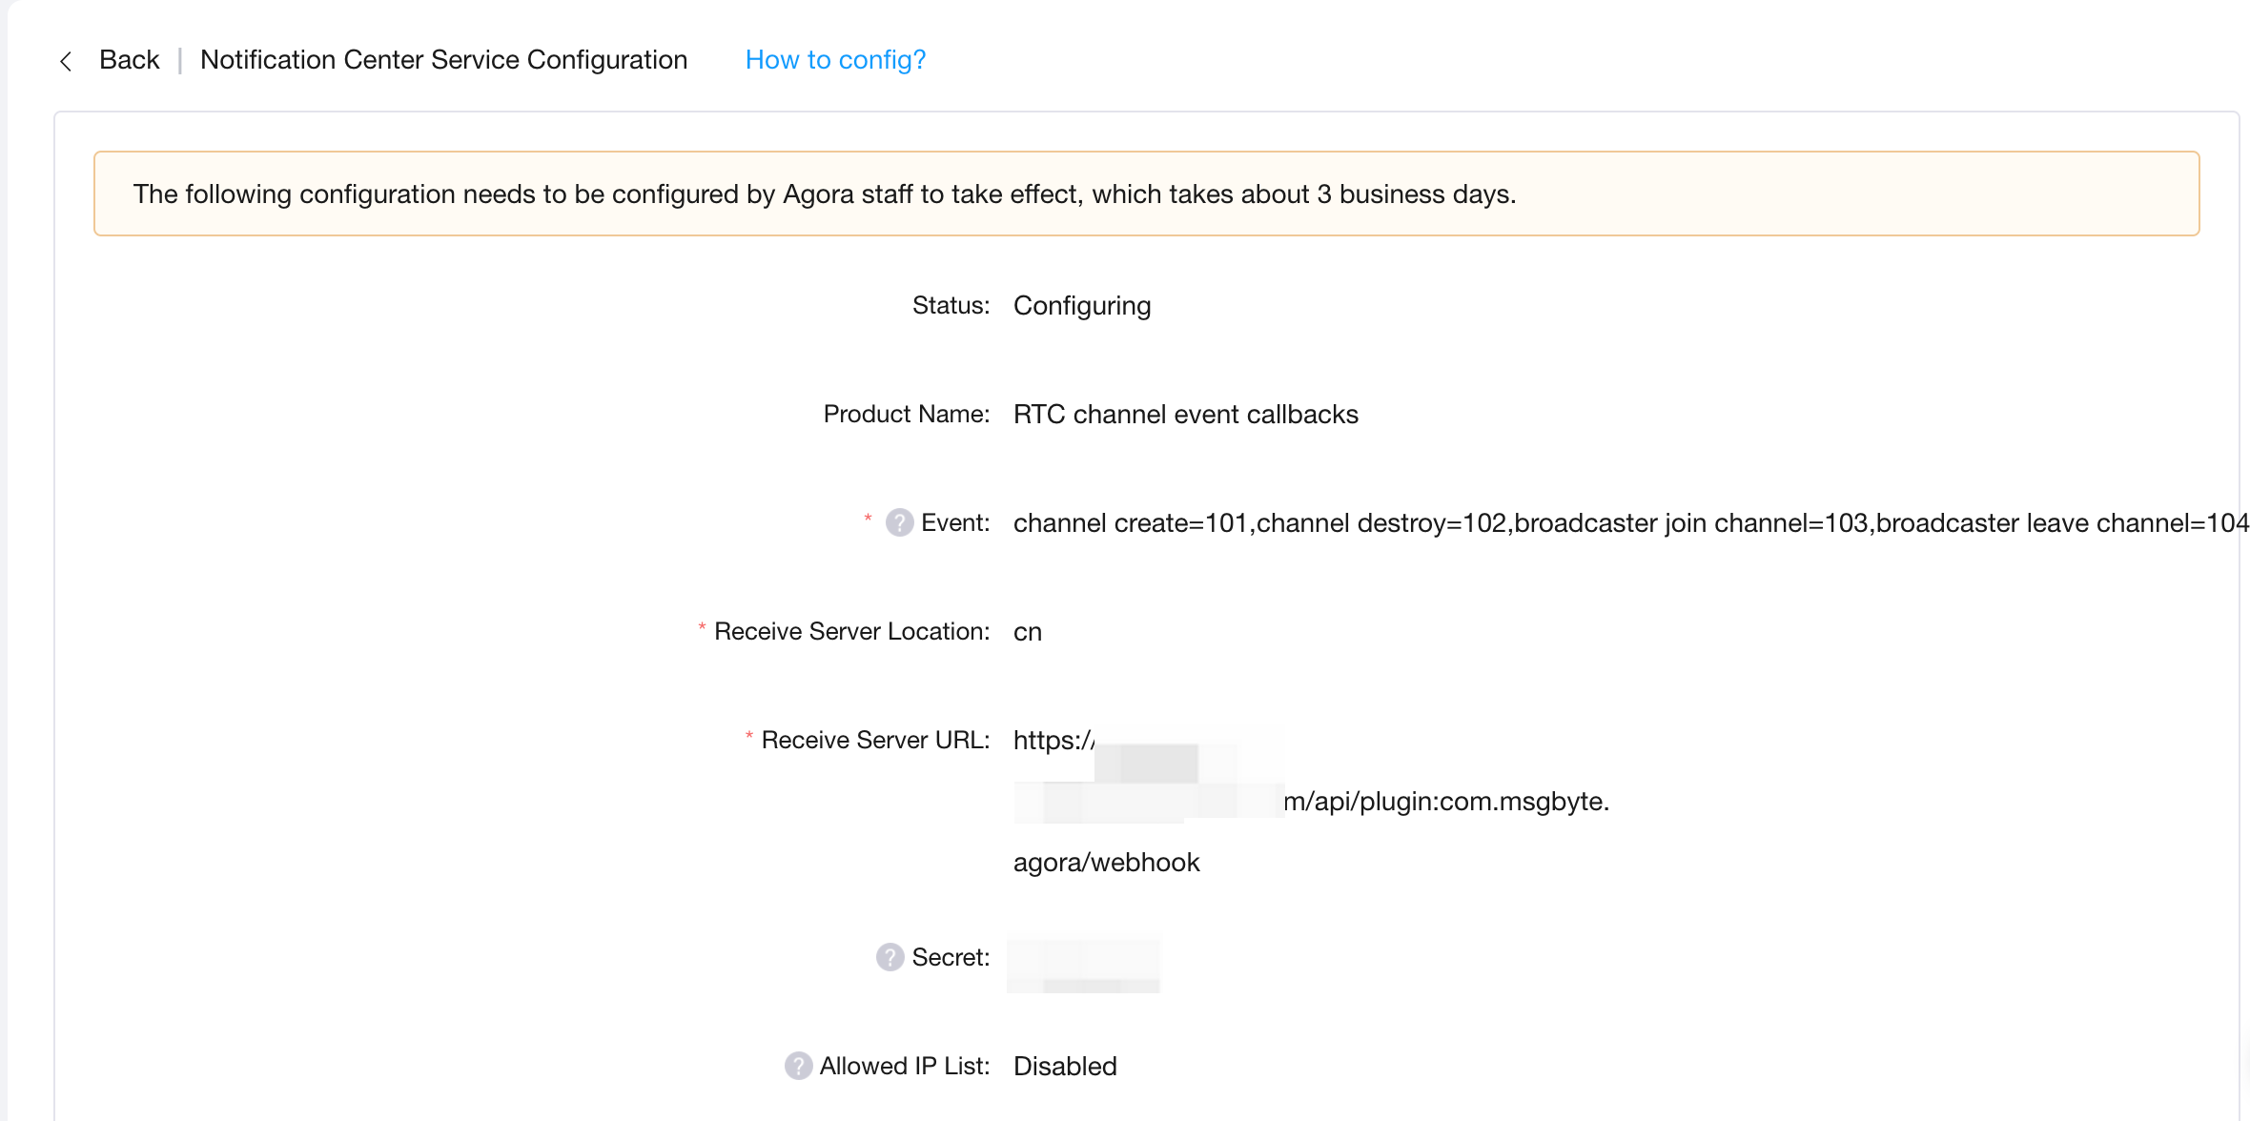Screen dimensions: 2250x1121
Task: Click the Notification Center Service Configuration title
Action: click(x=443, y=60)
